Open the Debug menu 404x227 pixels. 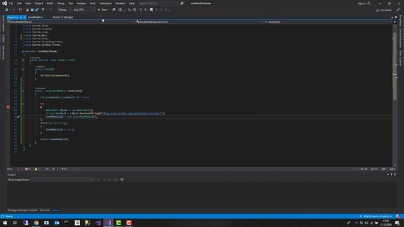(61, 3)
